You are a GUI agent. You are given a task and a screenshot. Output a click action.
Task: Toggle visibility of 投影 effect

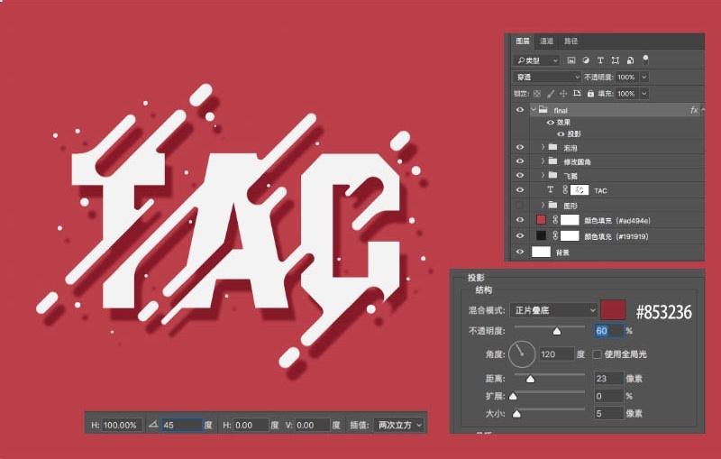(x=561, y=133)
